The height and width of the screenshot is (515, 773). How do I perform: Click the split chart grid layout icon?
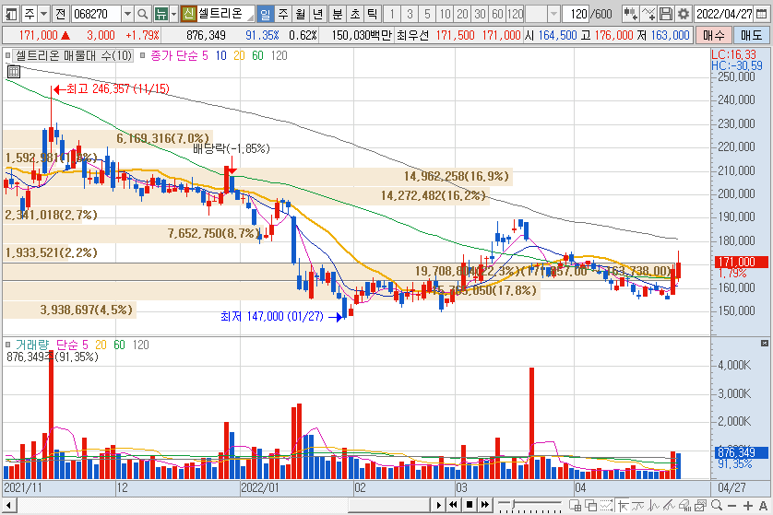click(x=575, y=505)
